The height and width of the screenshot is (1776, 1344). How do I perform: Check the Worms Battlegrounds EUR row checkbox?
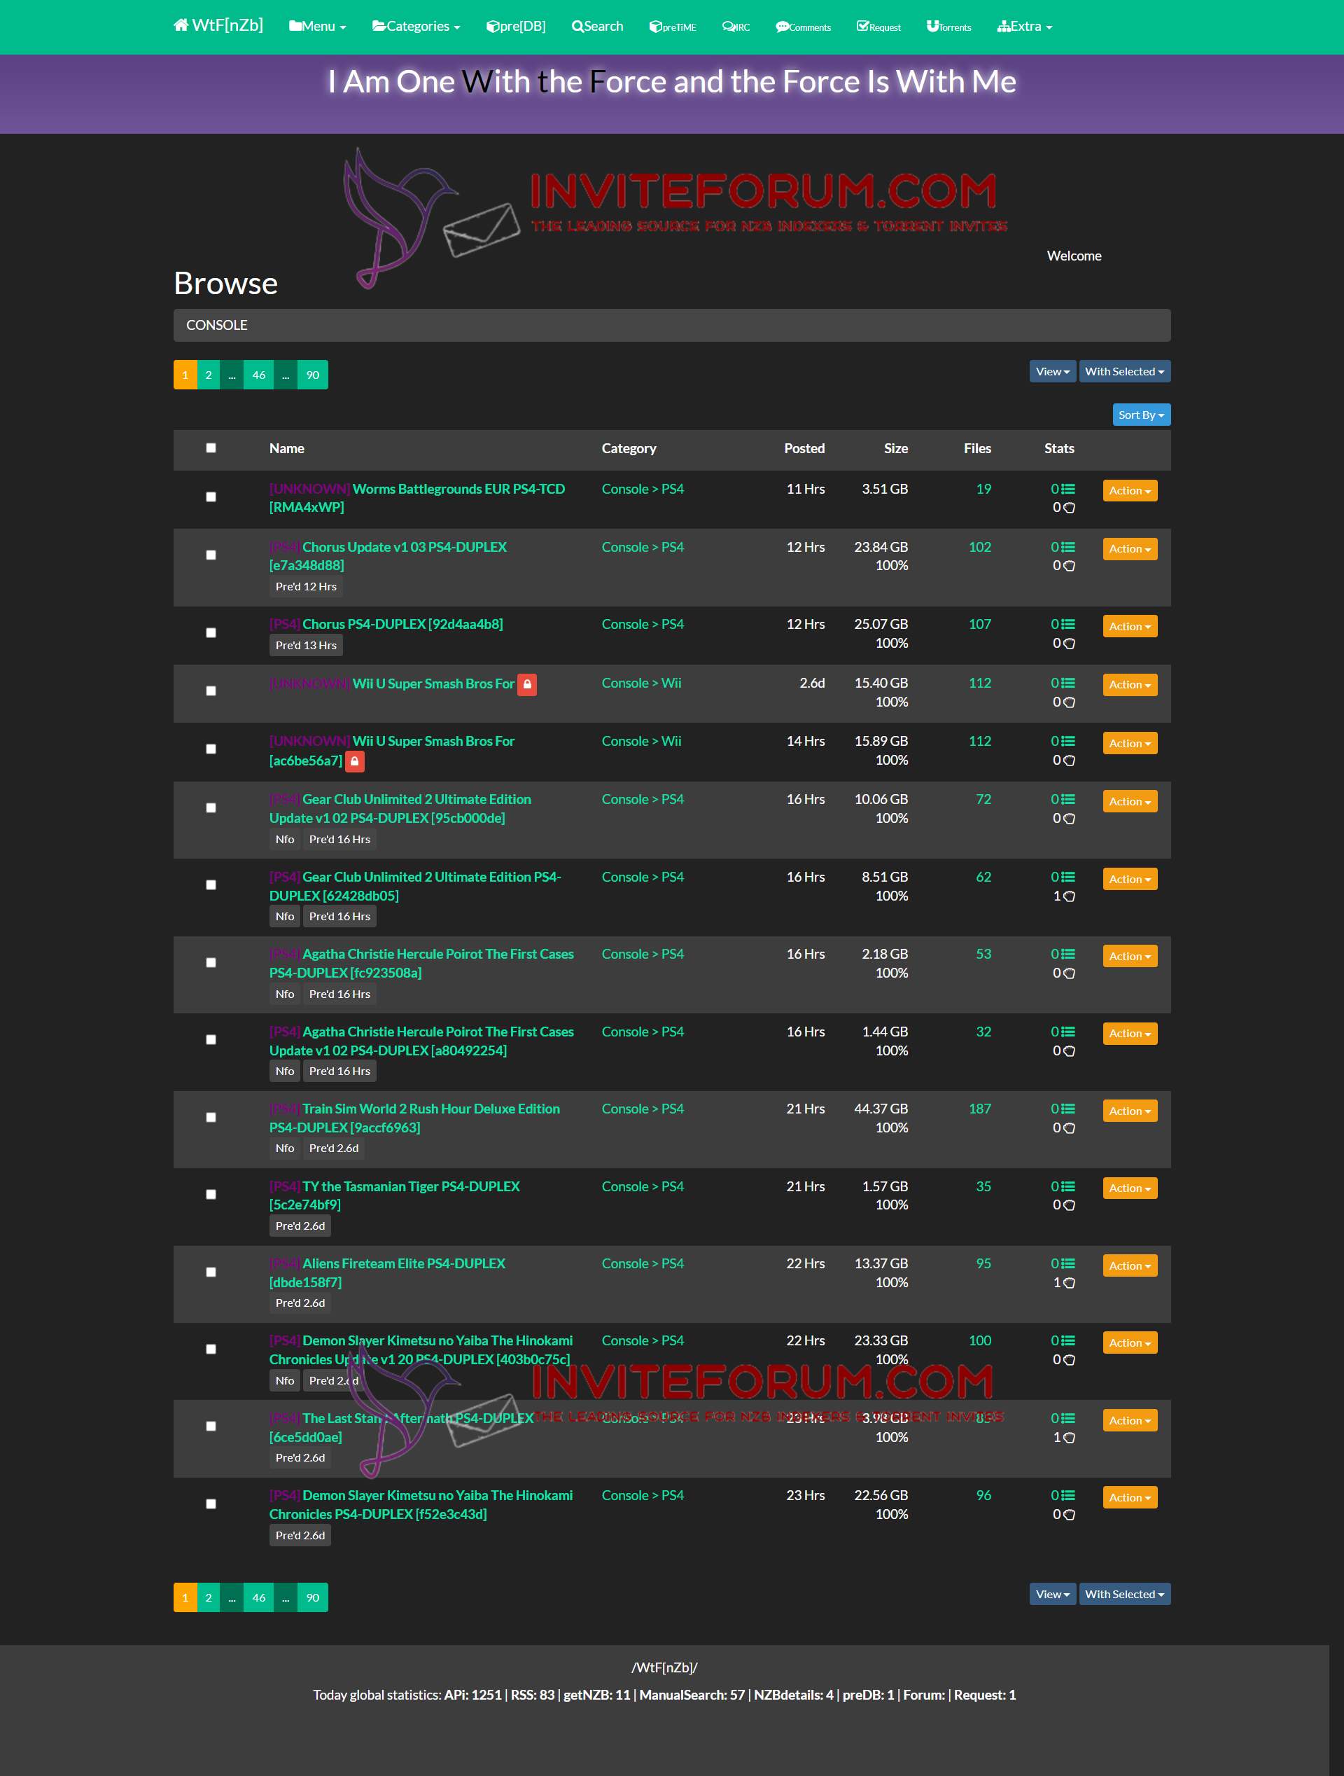pos(211,497)
